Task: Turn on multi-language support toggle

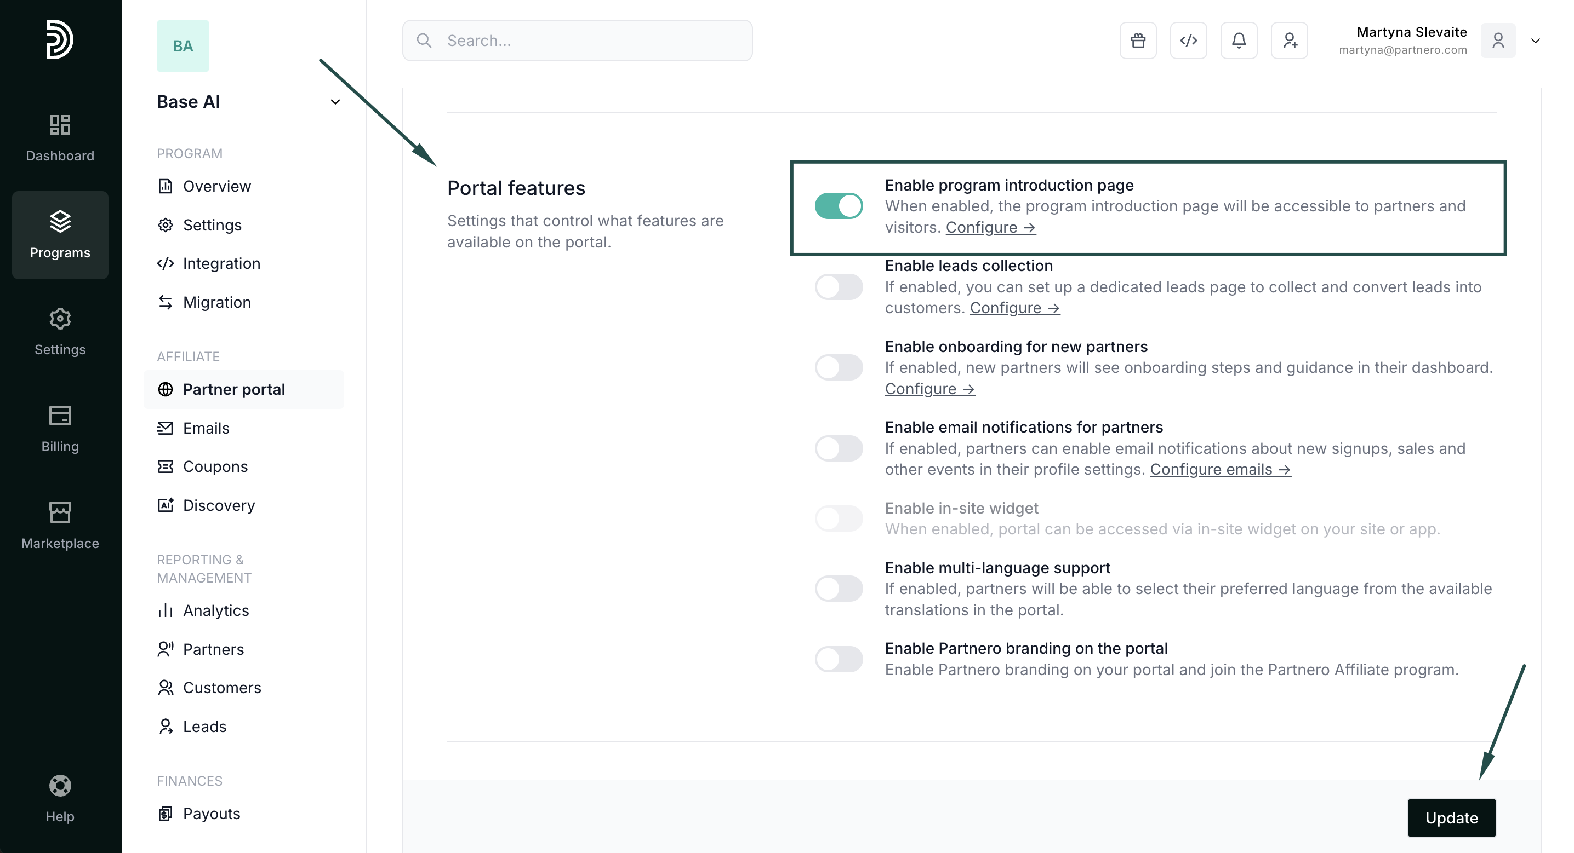Action: coord(839,589)
